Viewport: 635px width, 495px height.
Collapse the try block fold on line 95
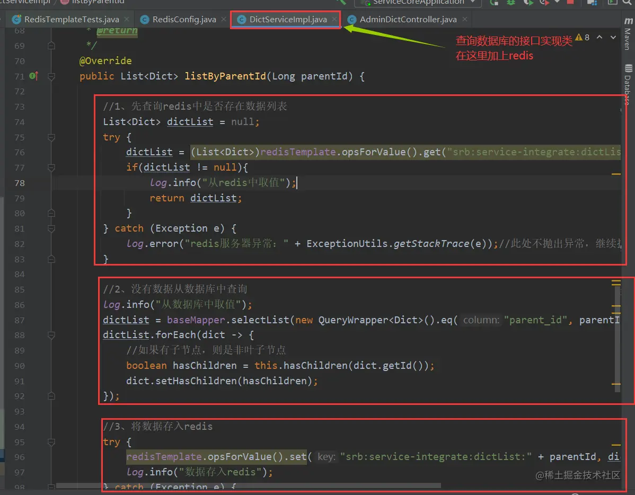51,442
